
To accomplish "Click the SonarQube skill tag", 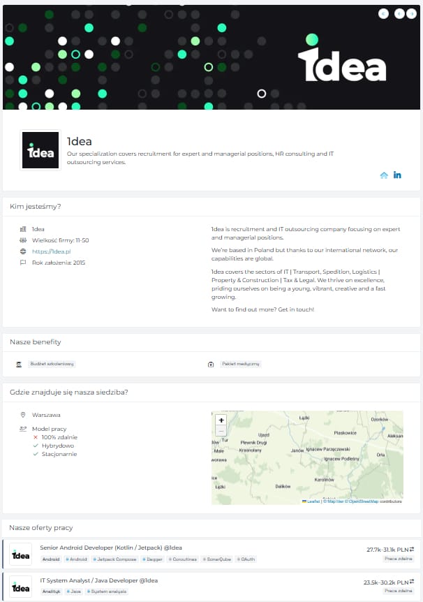I will (x=217, y=559).
